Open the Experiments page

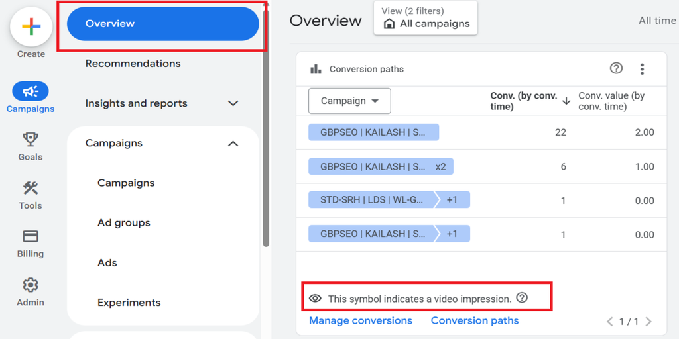129,302
